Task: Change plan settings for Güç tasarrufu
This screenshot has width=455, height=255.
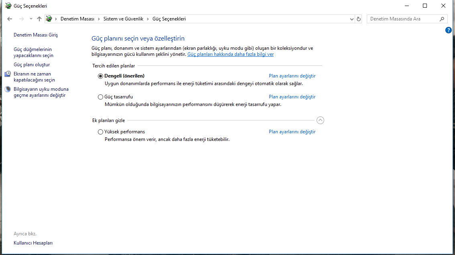Action: 292,97
